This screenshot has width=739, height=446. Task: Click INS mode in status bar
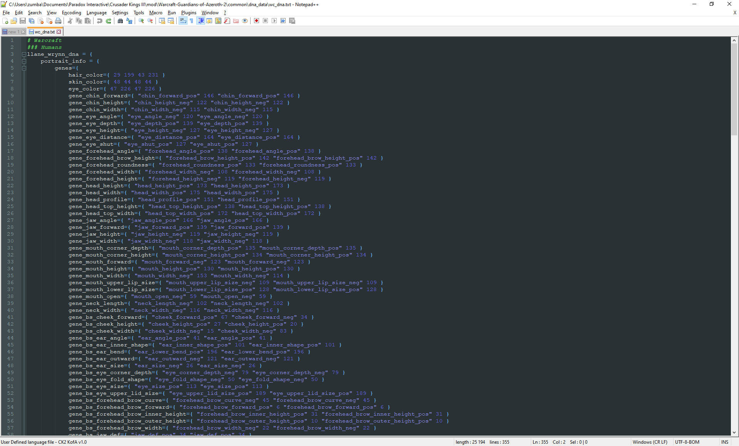point(725,442)
